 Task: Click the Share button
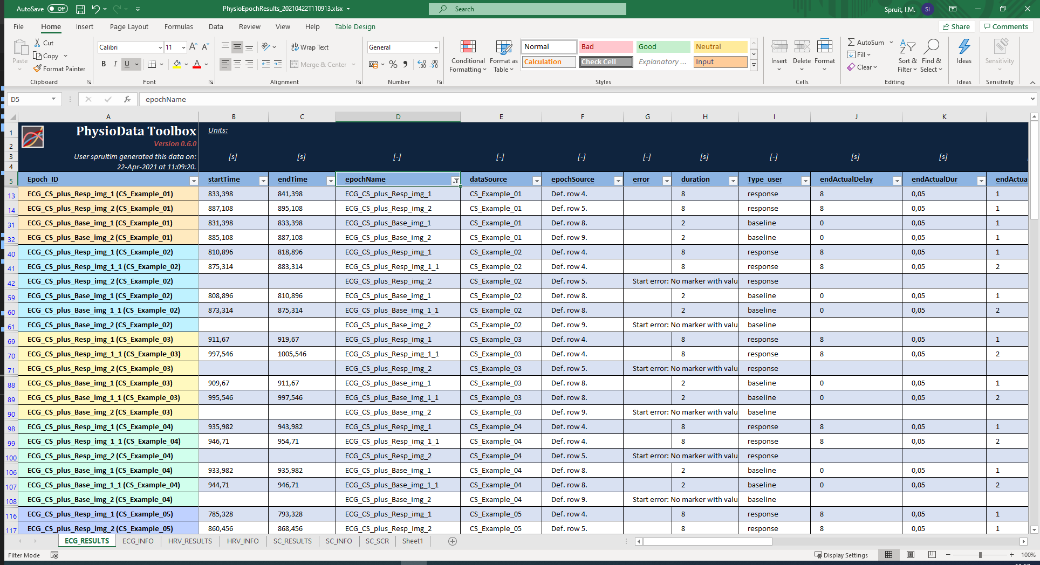pyautogui.click(x=956, y=26)
